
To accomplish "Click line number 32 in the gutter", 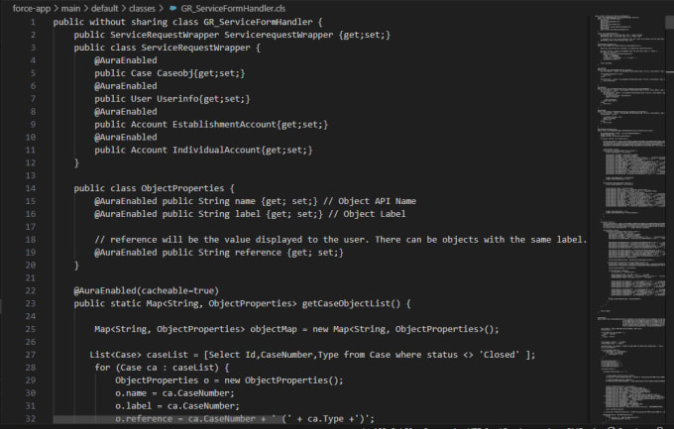I will 30,419.
